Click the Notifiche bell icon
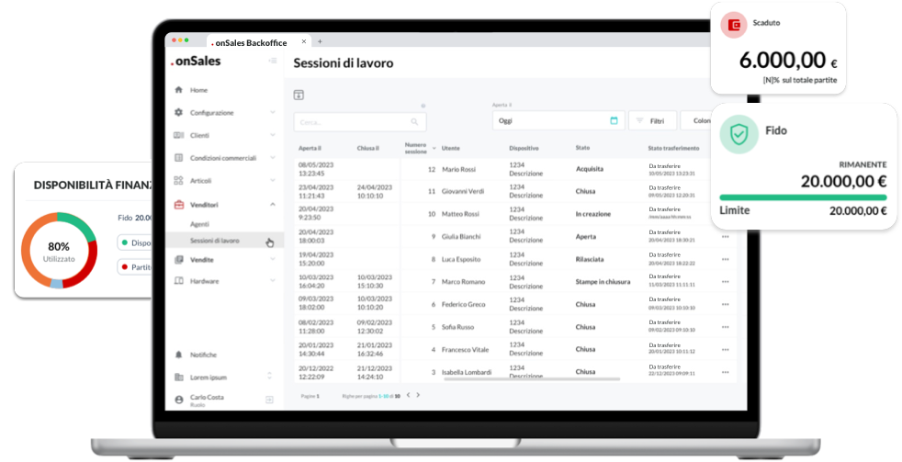Screen dimensions: 902x462 click(178, 355)
